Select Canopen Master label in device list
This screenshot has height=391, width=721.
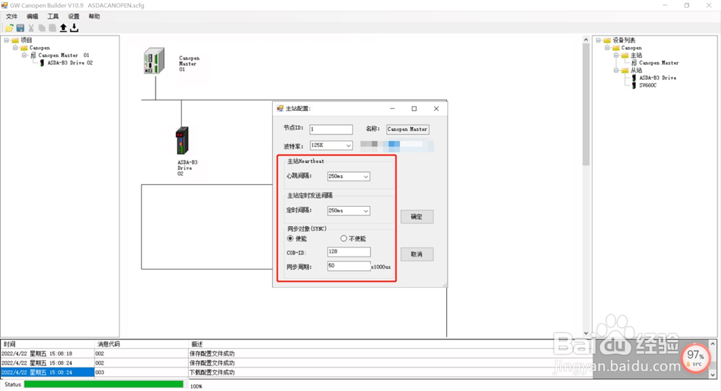[x=659, y=63]
